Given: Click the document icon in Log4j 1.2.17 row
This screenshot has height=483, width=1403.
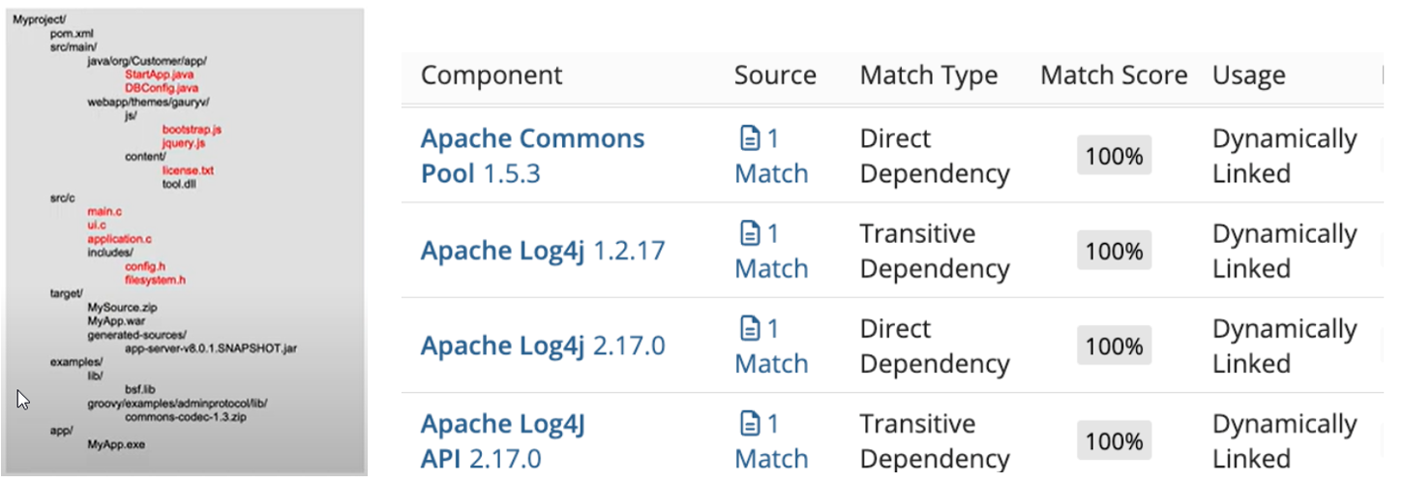Looking at the screenshot, I should [750, 234].
